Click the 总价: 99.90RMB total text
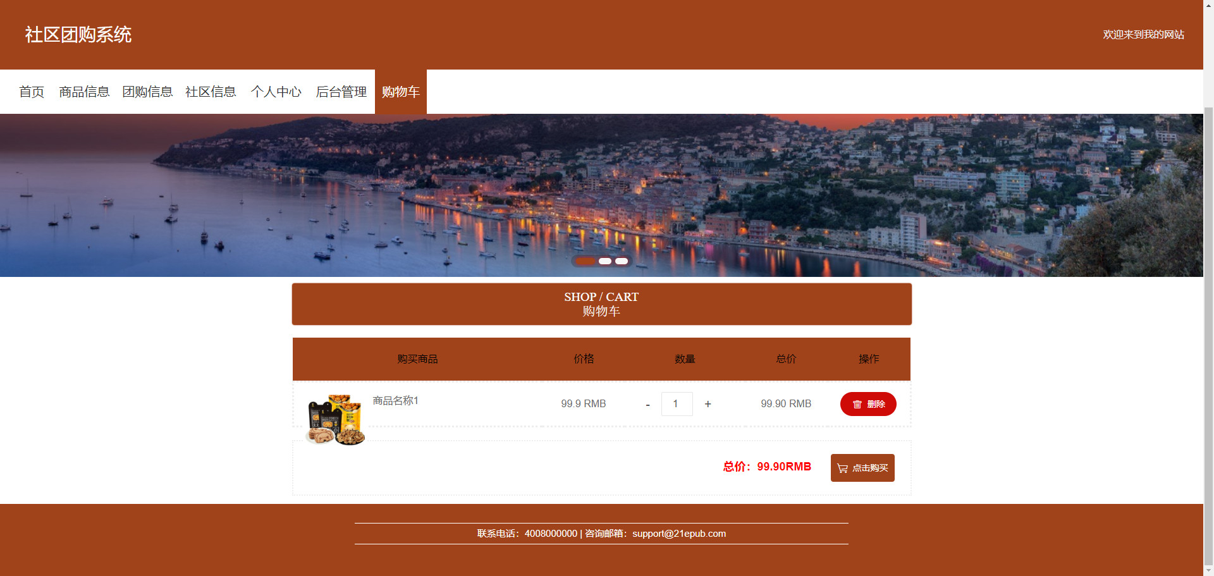 pos(767,467)
